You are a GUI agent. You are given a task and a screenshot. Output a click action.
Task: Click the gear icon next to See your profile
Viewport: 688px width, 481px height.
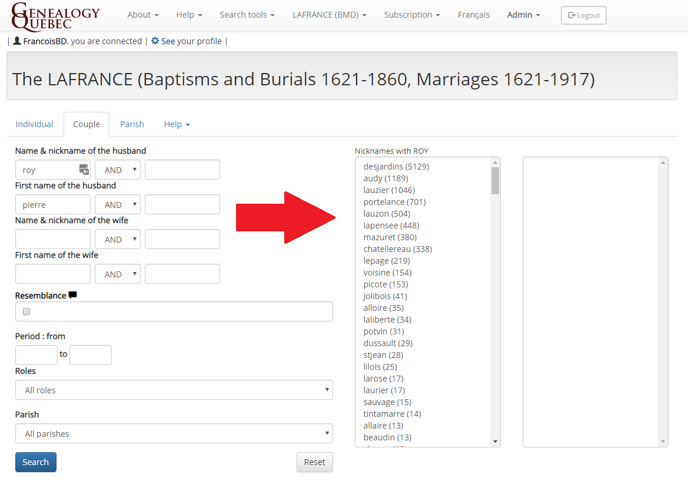click(x=155, y=41)
